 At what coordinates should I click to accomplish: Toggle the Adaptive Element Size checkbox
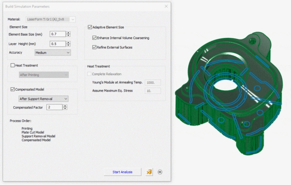click(x=90, y=27)
